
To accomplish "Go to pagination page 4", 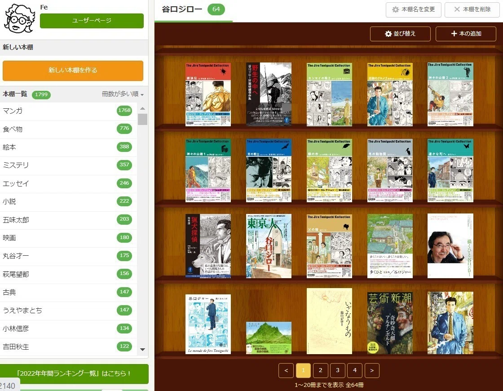I will pos(355,370).
